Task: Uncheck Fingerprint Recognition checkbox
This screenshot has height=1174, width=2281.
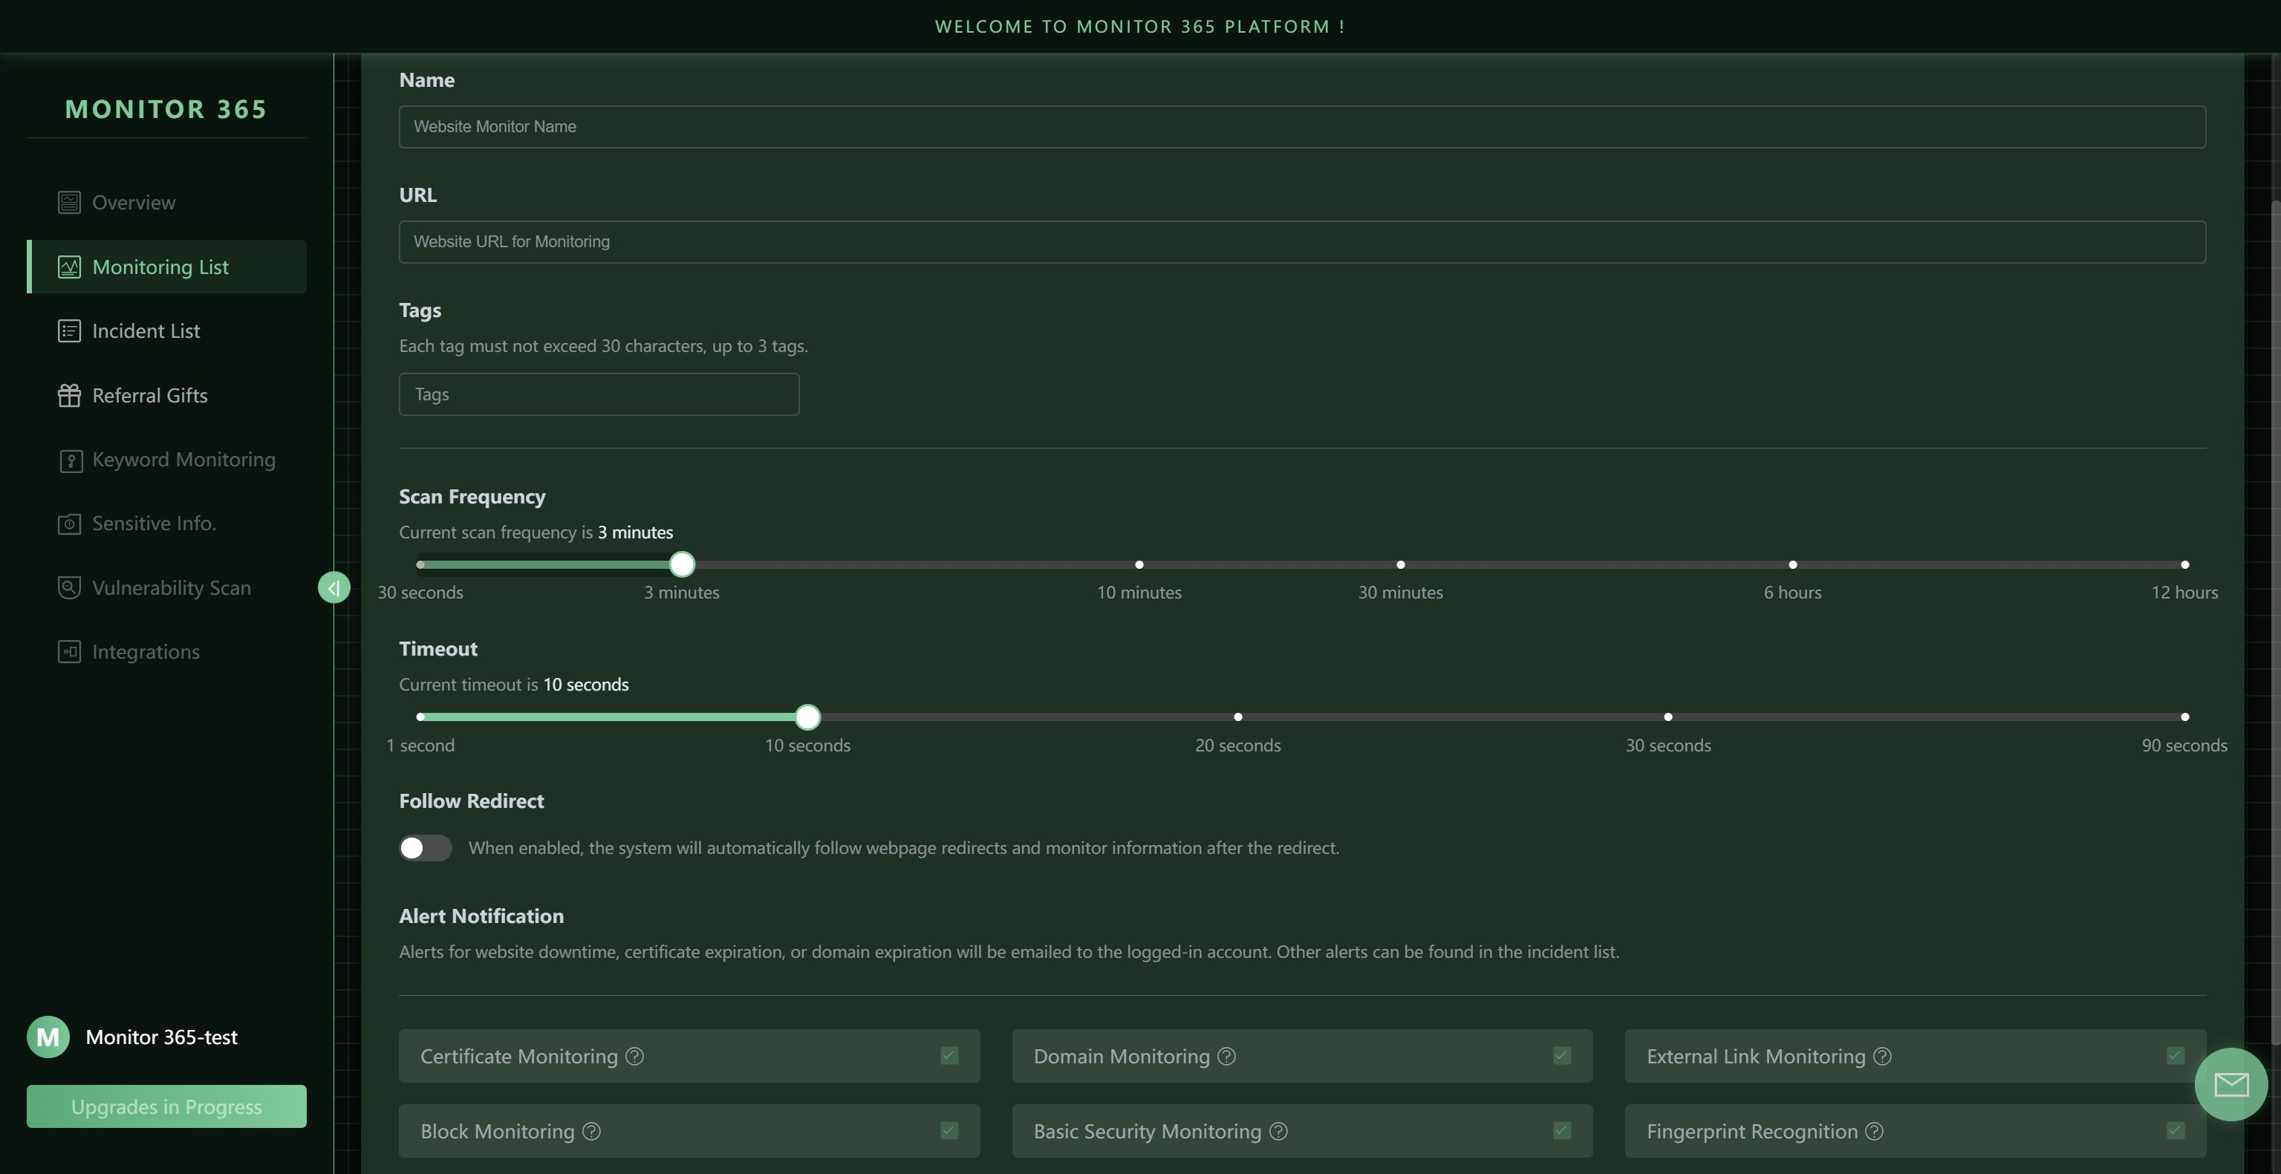Action: tap(2176, 1131)
